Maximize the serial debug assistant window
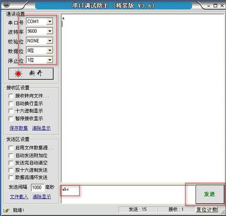Viewport: 226px width, 216px height. click(216, 6)
